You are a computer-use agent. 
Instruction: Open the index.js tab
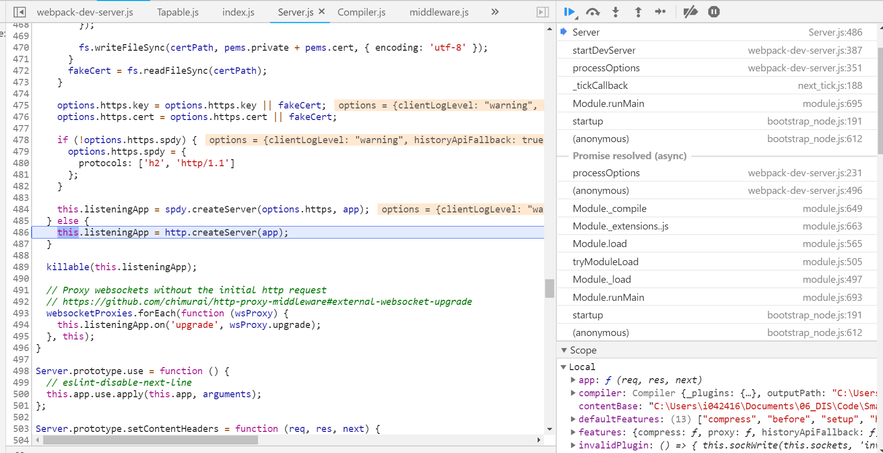point(238,12)
